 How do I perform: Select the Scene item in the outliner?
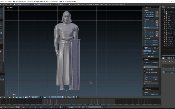click(167, 10)
